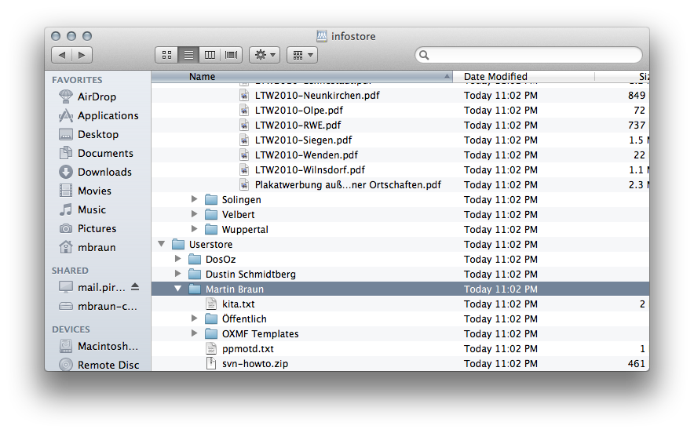The width and height of the screenshot is (694, 433).
Task: Switch to icon view in toolbar
Action: pyautogui.click(x=166, y=55)
